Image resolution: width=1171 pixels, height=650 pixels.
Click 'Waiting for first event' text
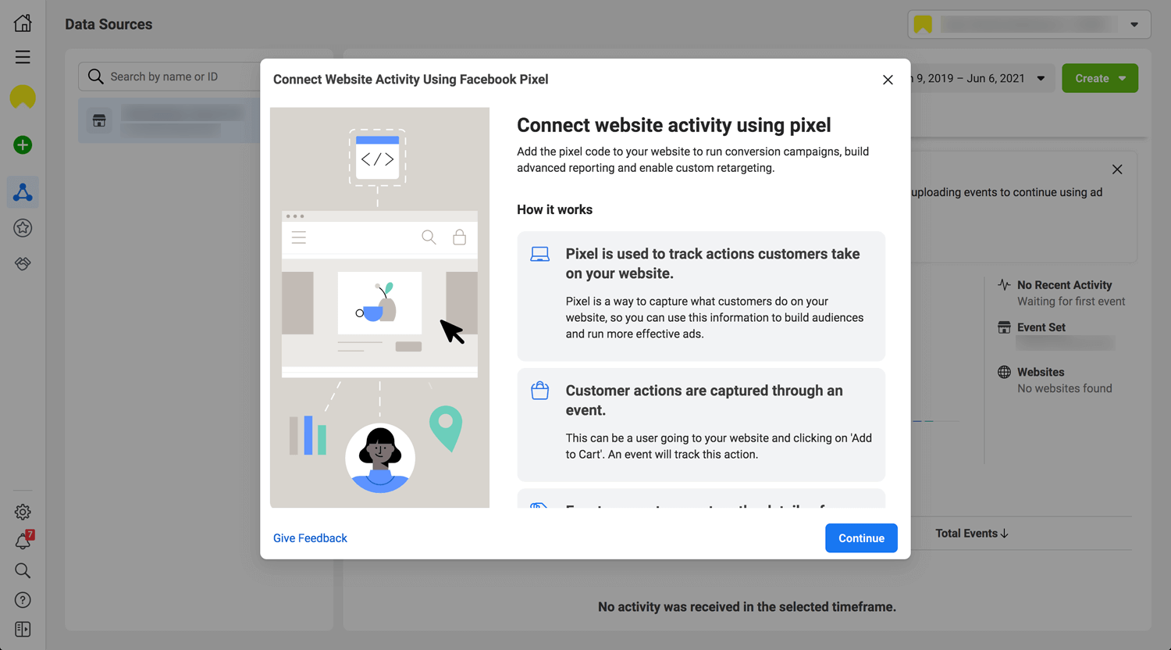(x=1071, y=302)
